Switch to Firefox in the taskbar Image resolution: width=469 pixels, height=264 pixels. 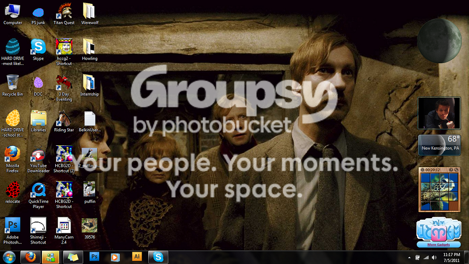point(30,257)
